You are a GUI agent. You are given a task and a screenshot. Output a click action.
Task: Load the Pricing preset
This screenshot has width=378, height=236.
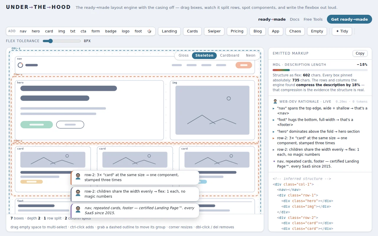pyautogui.click(x=237, y=31)
